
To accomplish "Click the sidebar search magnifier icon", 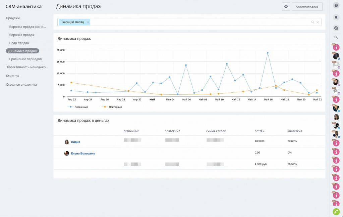I will click(x=336, y=37).
